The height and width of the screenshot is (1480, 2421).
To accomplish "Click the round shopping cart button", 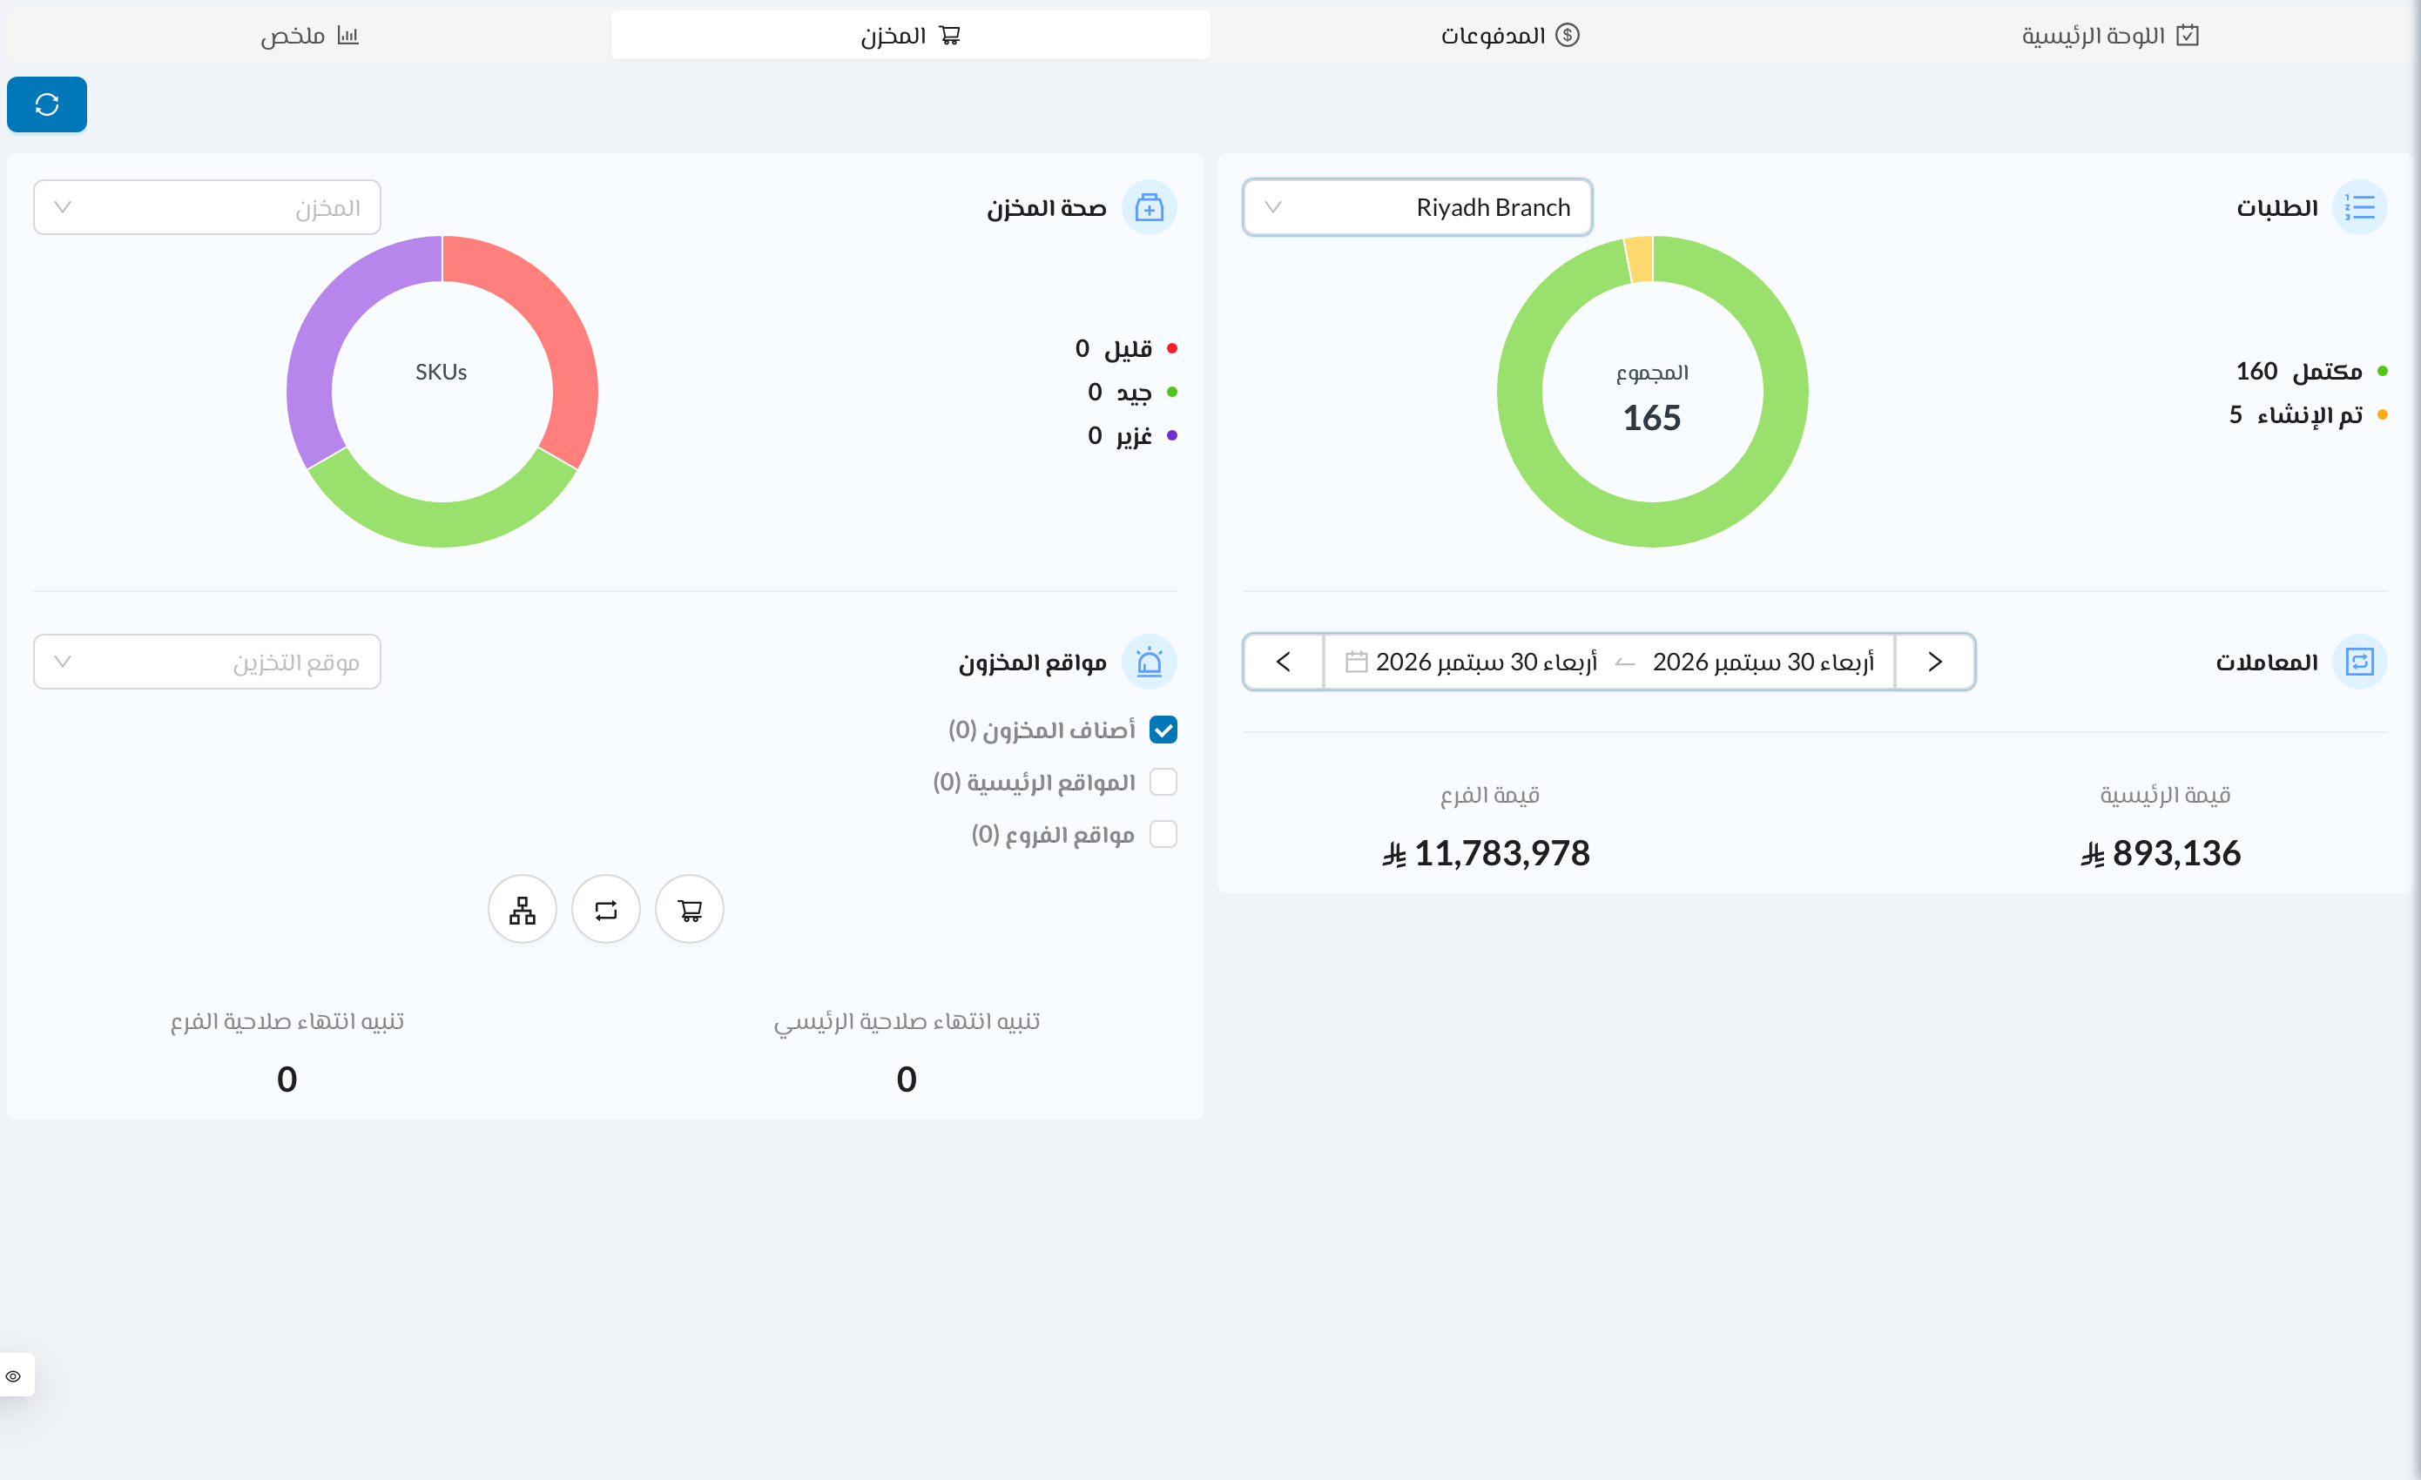I will tap(690, 910).
